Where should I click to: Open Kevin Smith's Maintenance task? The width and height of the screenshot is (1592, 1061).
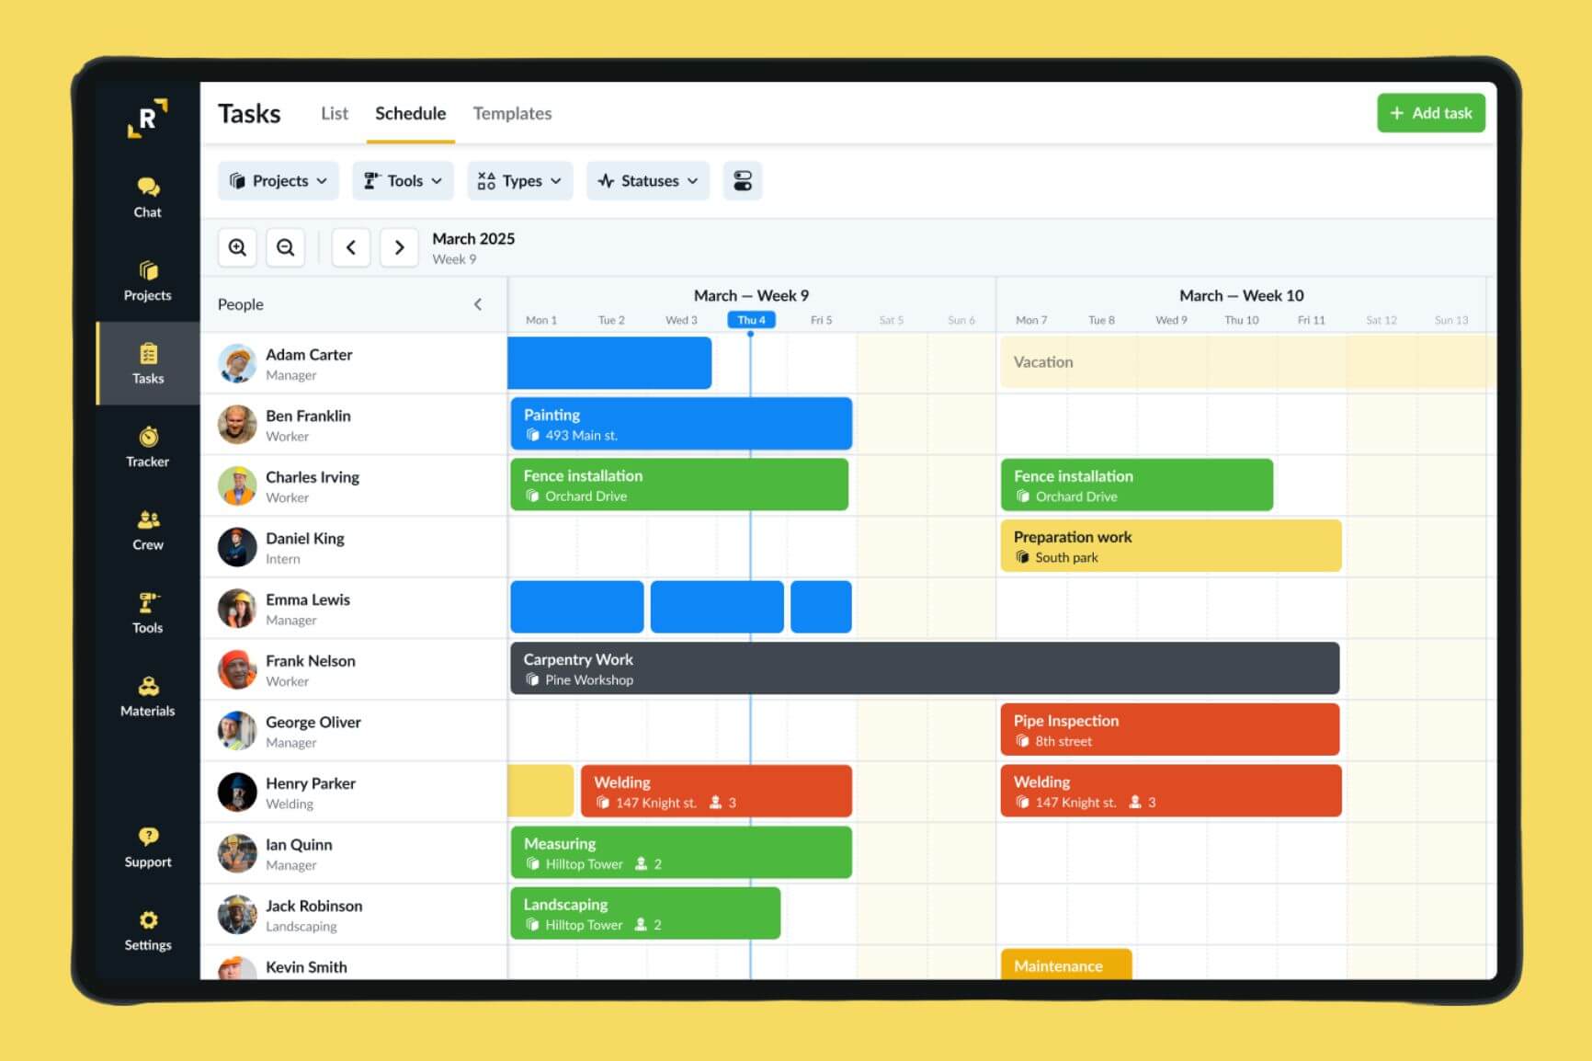[1066, 964]
